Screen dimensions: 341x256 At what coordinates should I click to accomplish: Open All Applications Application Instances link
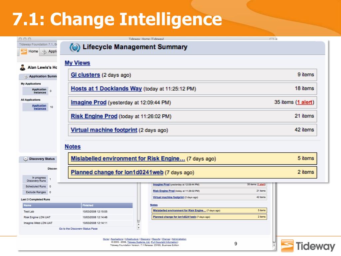(39, 107)
